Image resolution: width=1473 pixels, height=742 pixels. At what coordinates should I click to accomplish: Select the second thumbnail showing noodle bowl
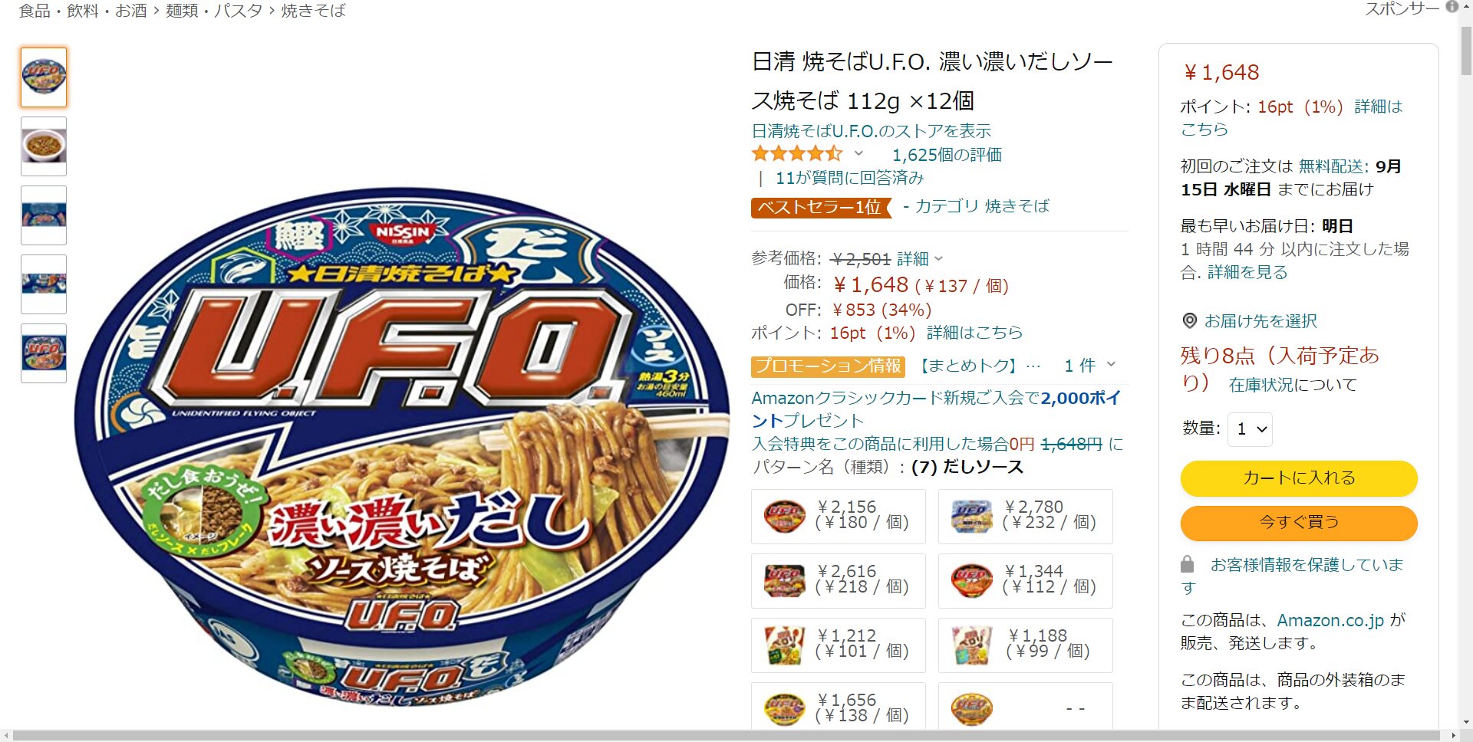(44, 146)
